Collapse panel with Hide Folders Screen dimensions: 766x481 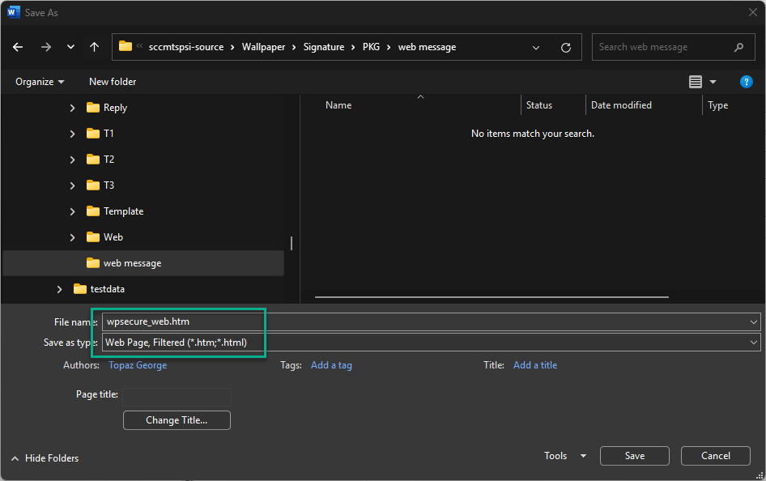[45, 458]
